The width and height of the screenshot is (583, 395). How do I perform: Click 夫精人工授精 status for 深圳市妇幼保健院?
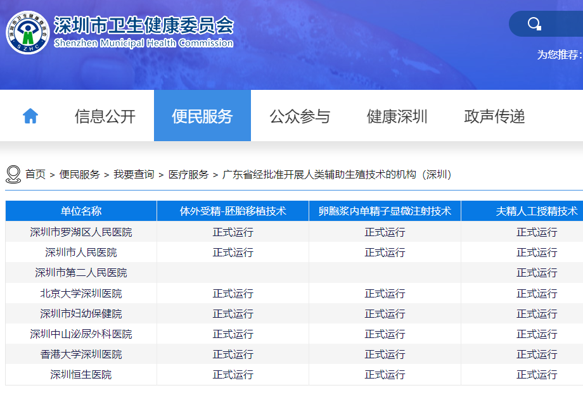tap(537, 314)
